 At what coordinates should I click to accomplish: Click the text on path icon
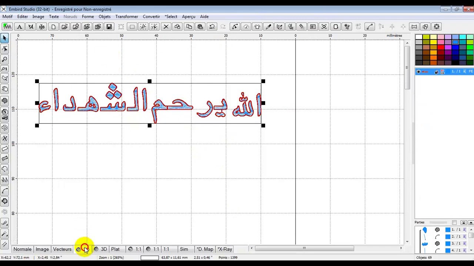(x=31, y=27)
